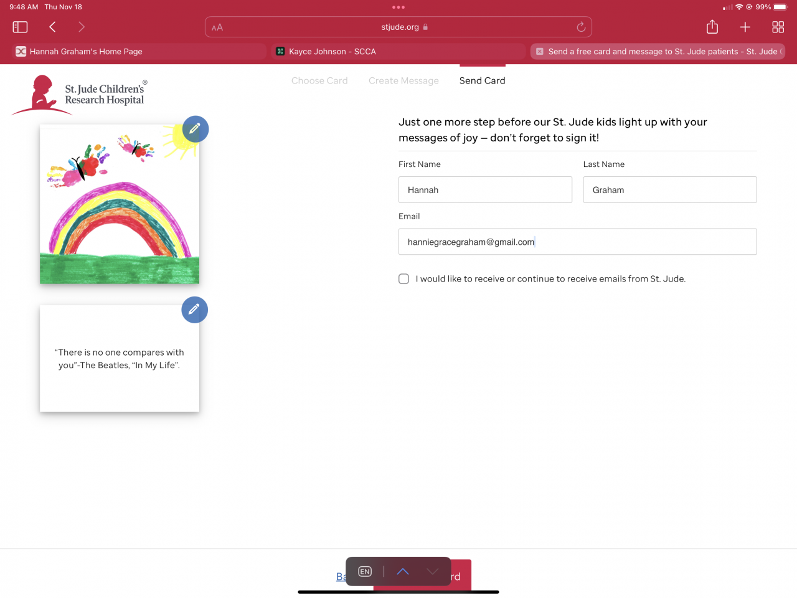Edit the Beatles quote message
This screenshot has height=598, width=797.
[x=194, y=310]
